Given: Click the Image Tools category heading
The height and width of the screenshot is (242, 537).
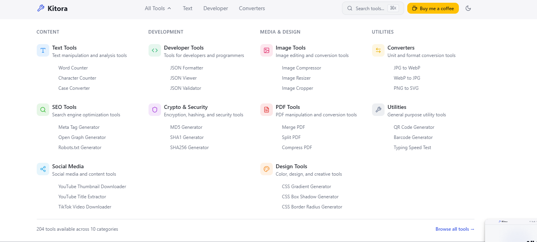Looking at the screenshot, I should [x=290, y=48].
